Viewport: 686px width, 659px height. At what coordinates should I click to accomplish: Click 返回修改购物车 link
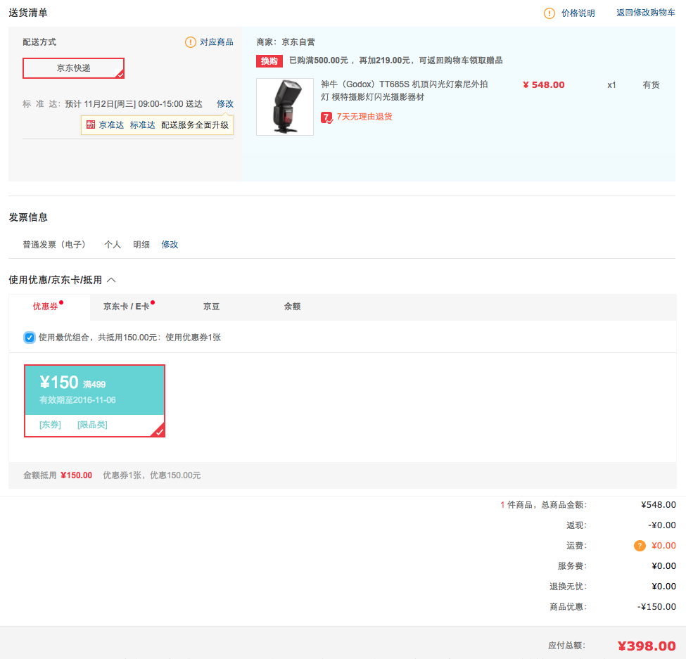coord(645,13)
